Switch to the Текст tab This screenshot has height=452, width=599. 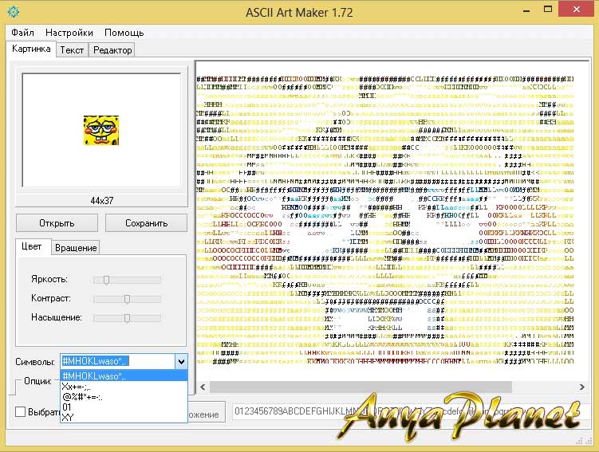pyautogui.click(x=72, y=50)
